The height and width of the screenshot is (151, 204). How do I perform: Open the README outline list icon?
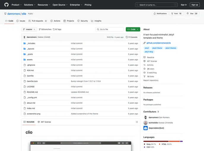click(137, 122)
